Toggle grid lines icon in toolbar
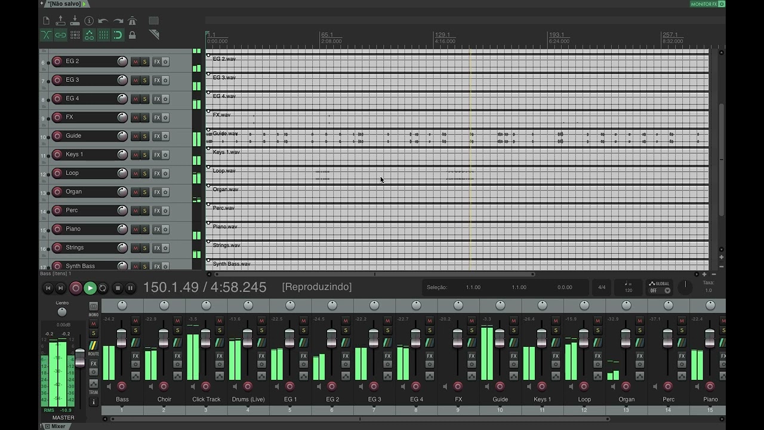 [x=103, y=35]
